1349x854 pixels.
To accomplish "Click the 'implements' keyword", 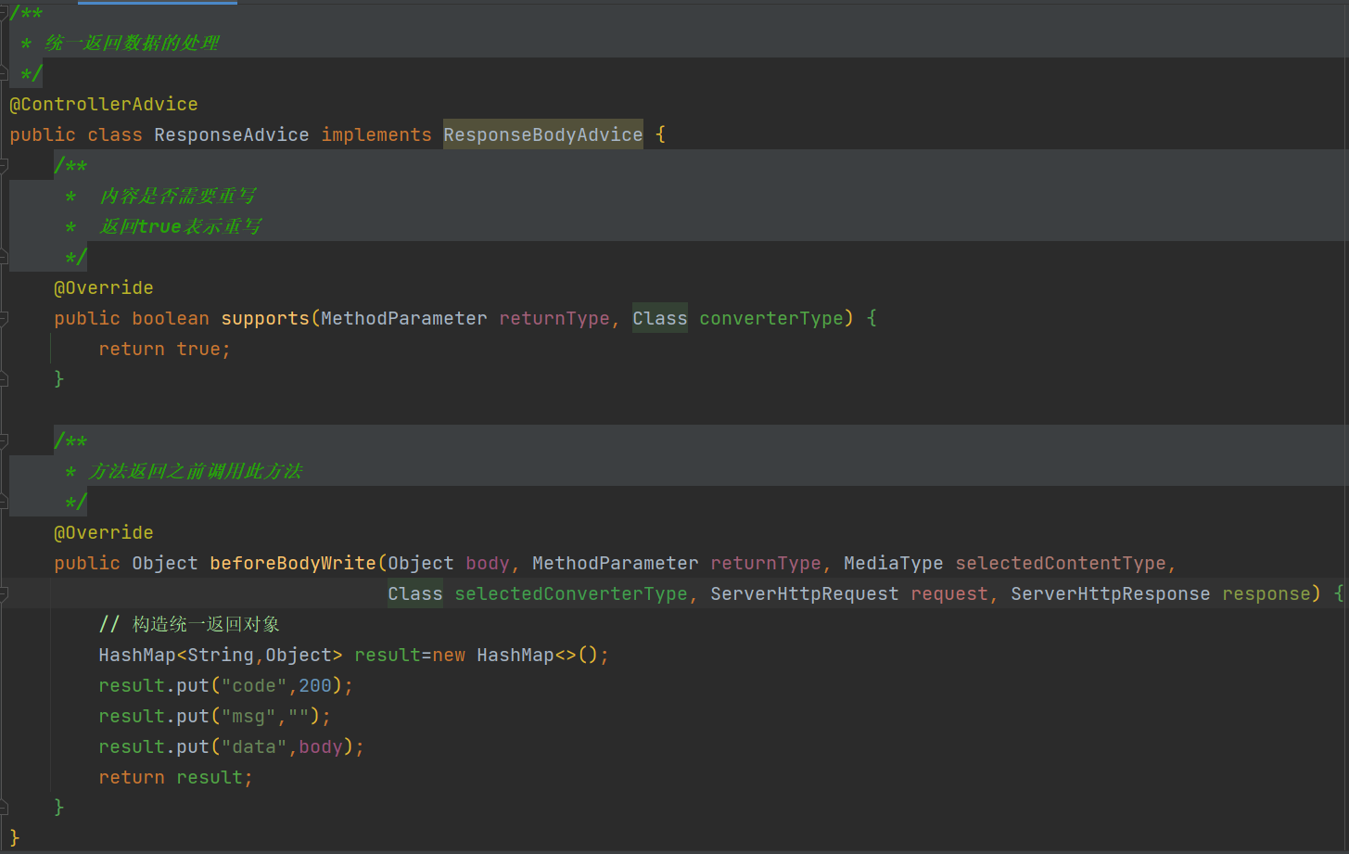I will coord(376,134).
